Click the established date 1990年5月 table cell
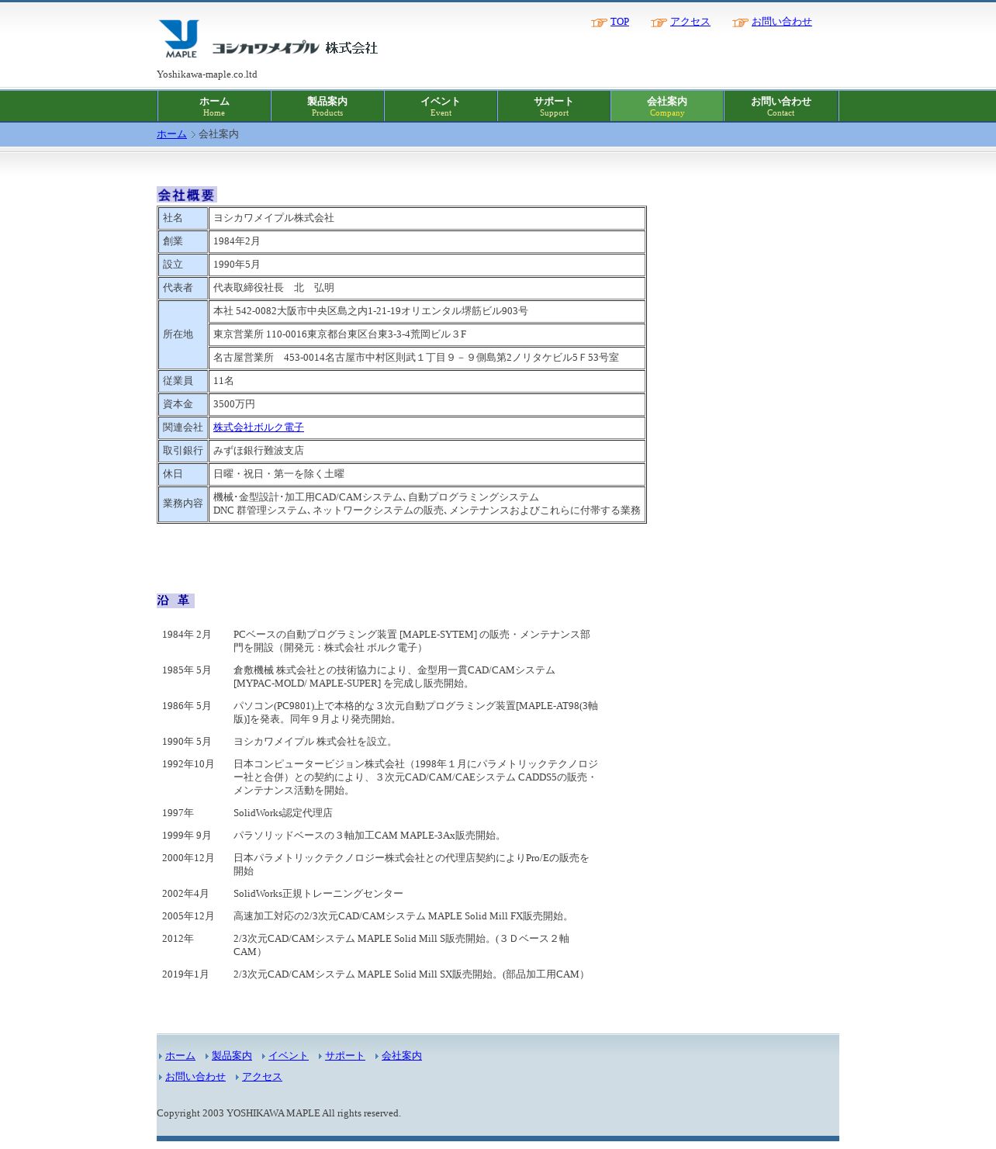 click(x=427, y=265)
